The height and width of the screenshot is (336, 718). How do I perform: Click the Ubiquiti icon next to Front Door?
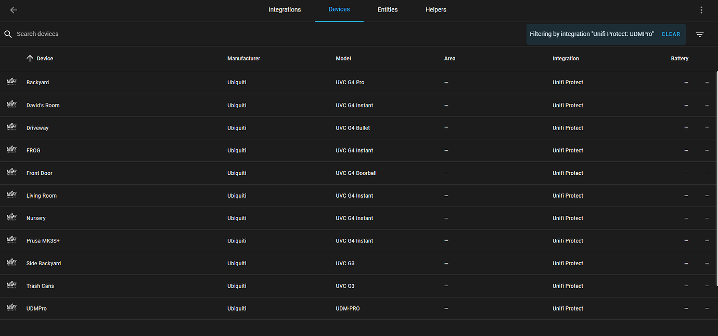(11, 172)
